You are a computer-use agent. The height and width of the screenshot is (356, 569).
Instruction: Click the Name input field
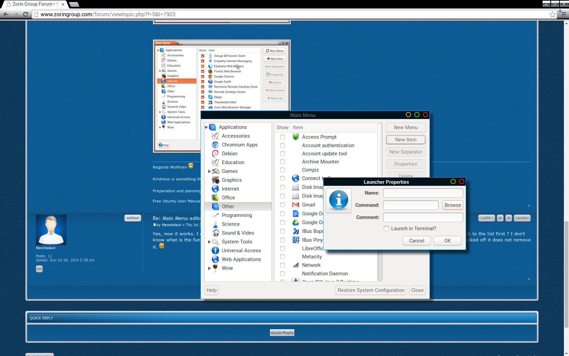(x=423, y=193)
